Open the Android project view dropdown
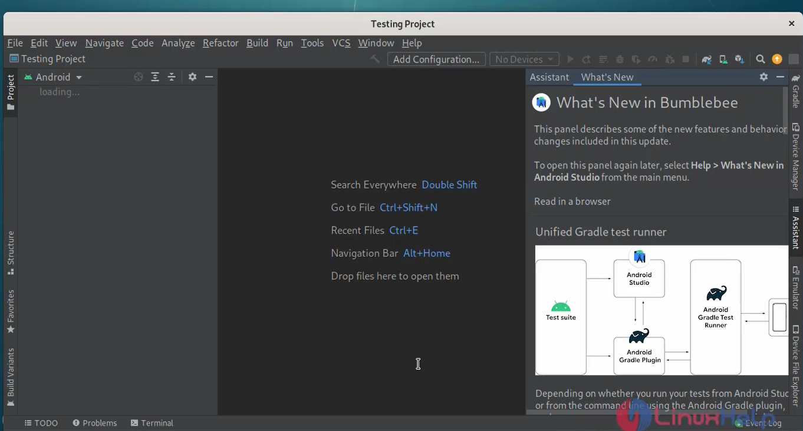The width and height of the screenshot is (803, 431). coord(53,77)
